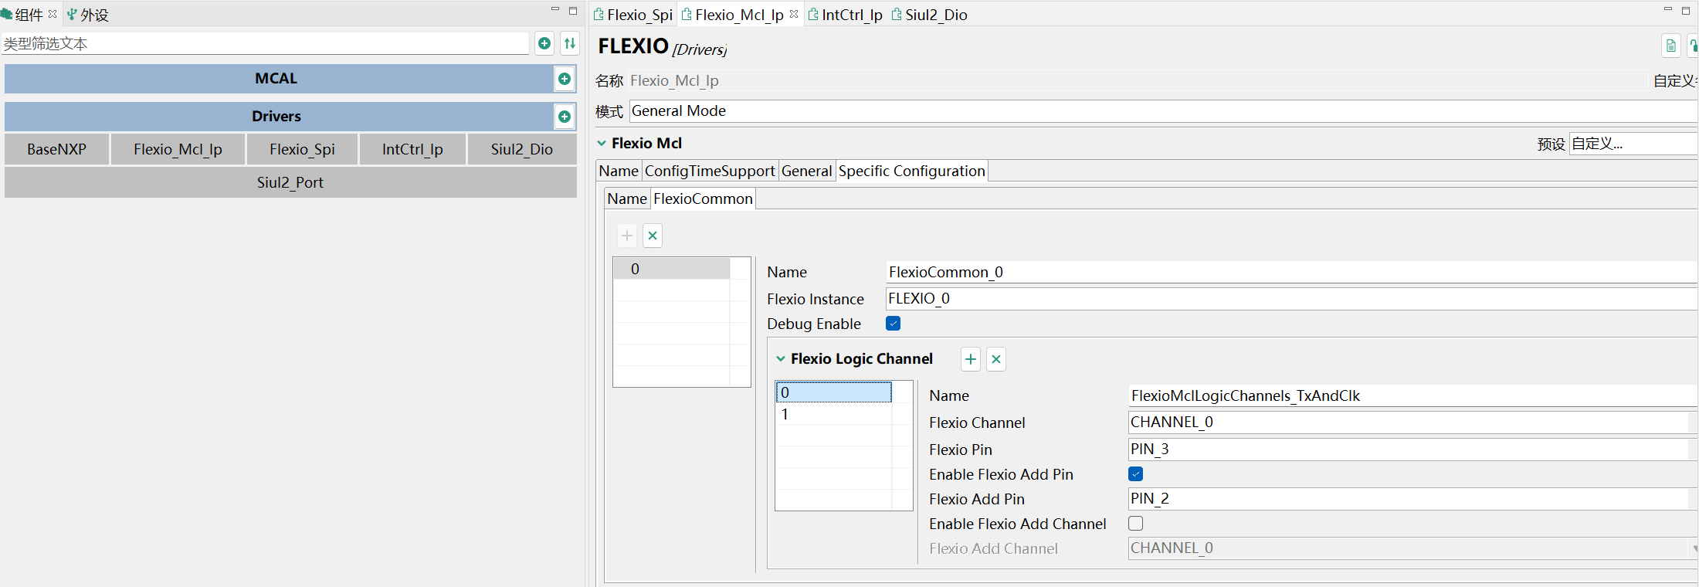This screenshot has width=1699, height=587.
Task: Open the Flexio Pin dropdown showing PIN_3
Action: (1406, 450)
